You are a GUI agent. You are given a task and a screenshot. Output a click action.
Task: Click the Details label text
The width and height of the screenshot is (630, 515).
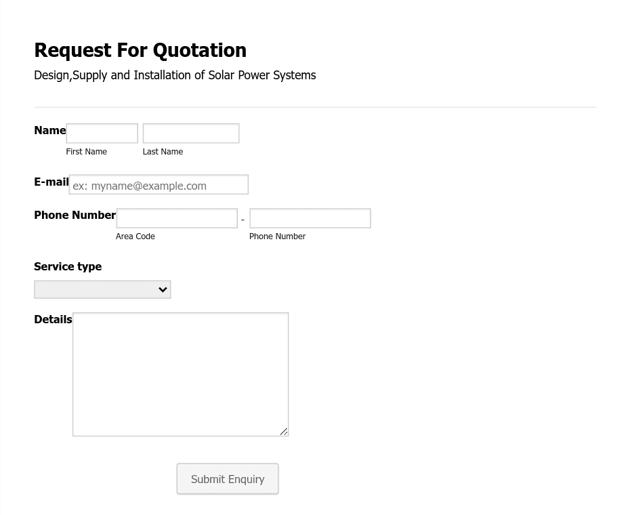53,320
